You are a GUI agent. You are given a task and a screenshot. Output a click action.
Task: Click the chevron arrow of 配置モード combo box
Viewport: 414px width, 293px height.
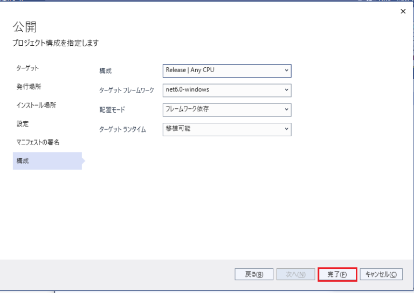pos(286,109)
